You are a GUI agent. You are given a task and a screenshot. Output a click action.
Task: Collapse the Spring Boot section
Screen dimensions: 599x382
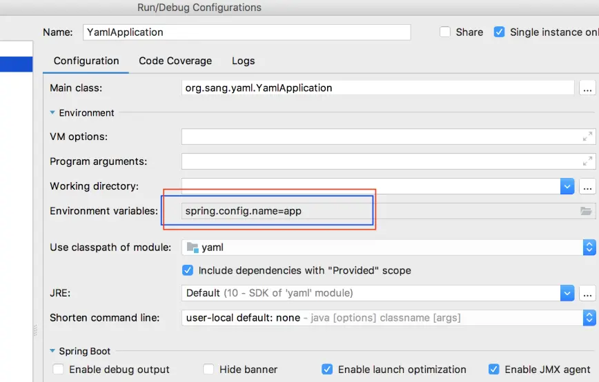pyautogui.click(x=52, y=351)
